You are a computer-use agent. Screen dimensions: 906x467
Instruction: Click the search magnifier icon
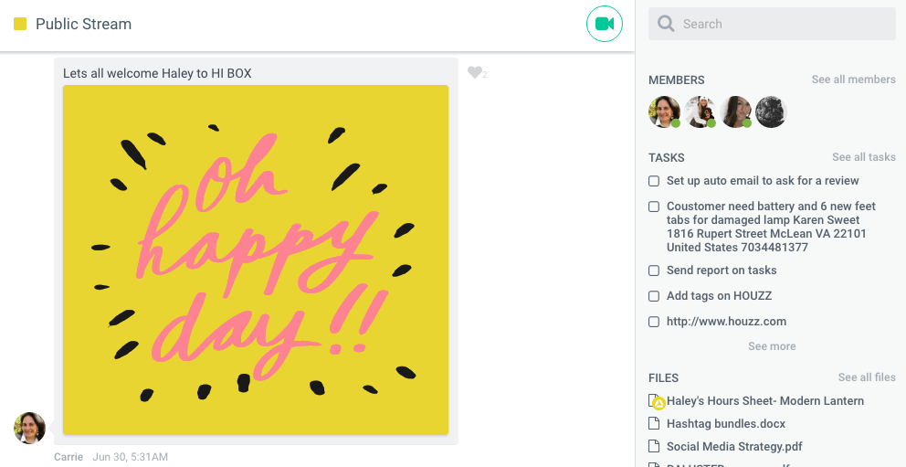(x=666, y=24)
